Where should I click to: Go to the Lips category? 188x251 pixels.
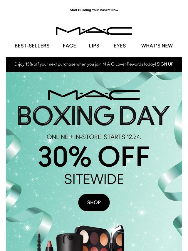pos(94,46)
